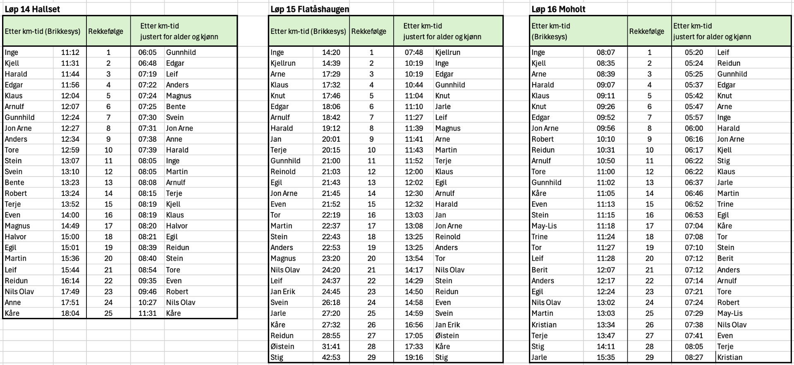Select the Trine cell next to 11:24
794x365 pixels.
540,237
